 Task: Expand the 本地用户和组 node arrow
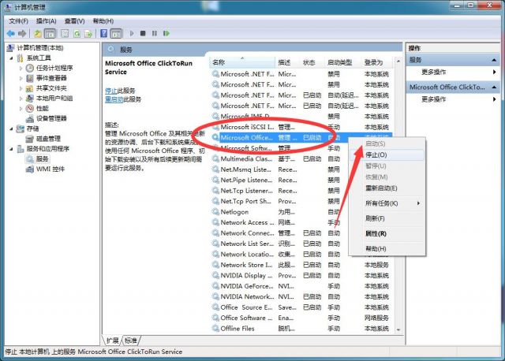pos(21,99)
